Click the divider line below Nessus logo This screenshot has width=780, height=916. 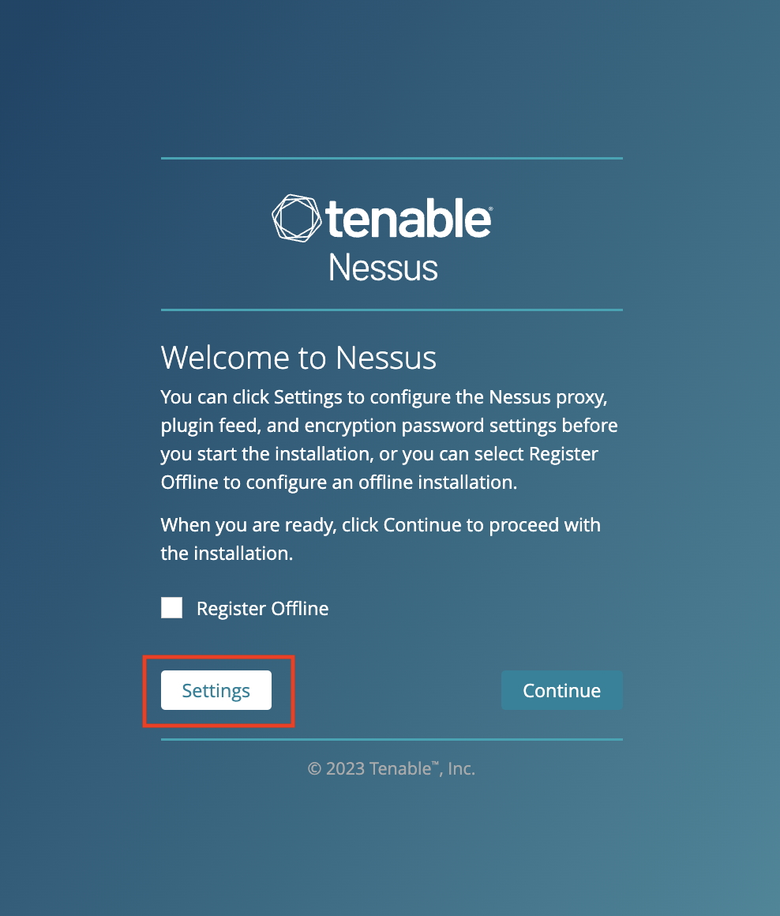coord(392,310)
